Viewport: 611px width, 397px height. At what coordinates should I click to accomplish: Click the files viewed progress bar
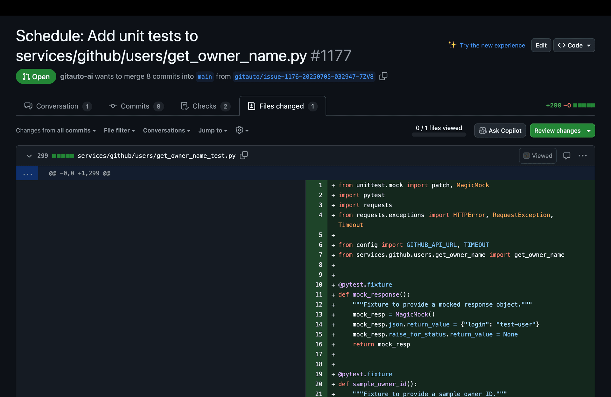(x=439, y=135)
